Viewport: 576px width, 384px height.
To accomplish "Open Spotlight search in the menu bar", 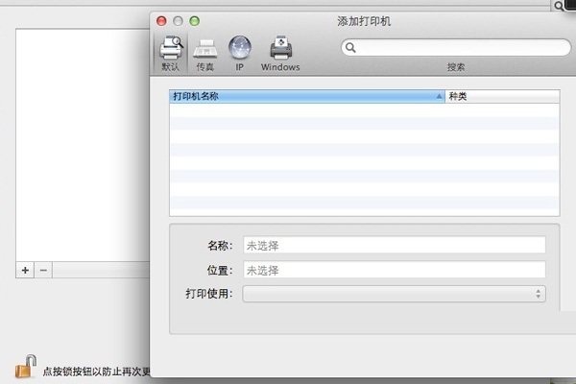I will click(x=559, y=6).
